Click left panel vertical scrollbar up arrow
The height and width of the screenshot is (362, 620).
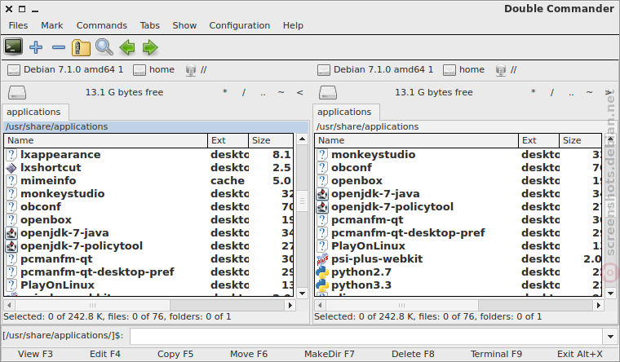(302, 139)
